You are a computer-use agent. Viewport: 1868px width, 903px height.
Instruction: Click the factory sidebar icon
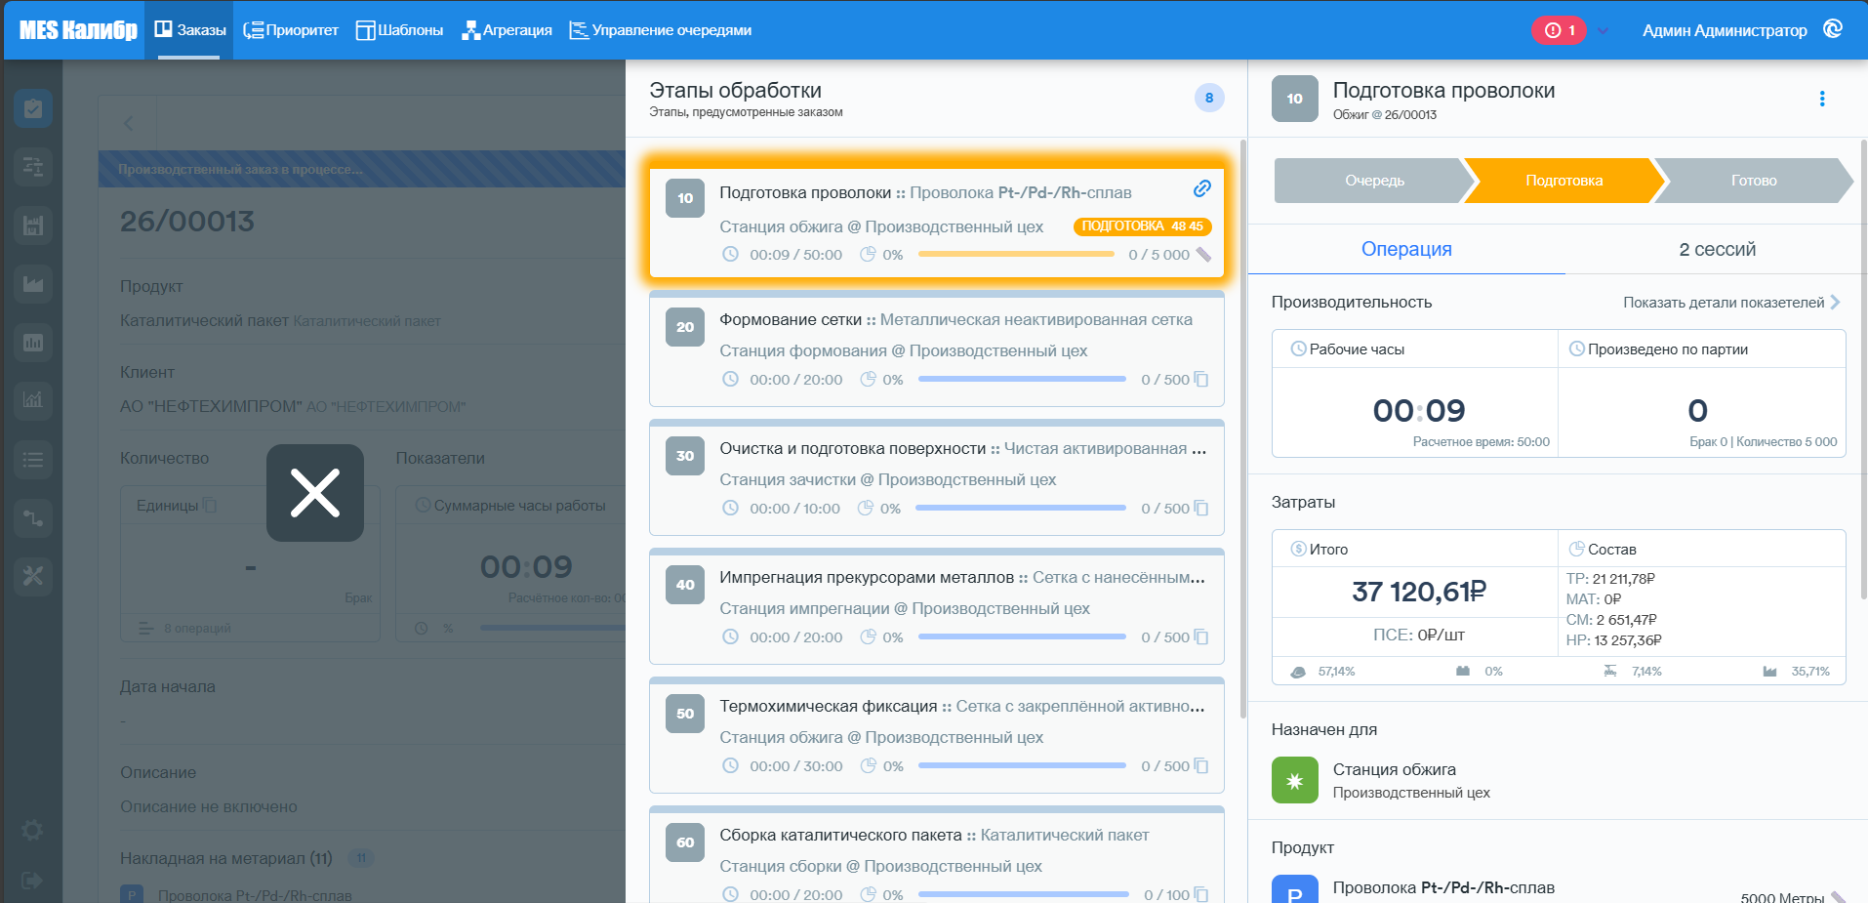33,226
